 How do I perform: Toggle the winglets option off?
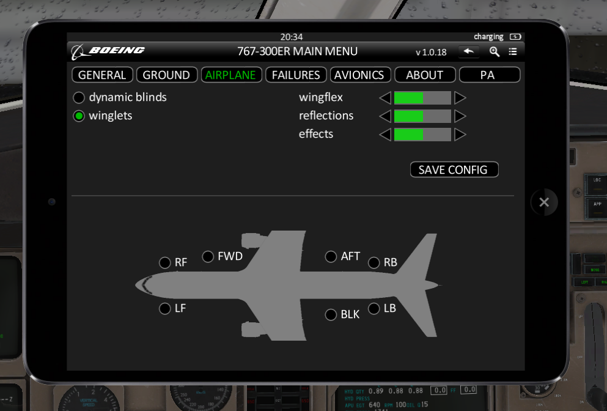79,116
